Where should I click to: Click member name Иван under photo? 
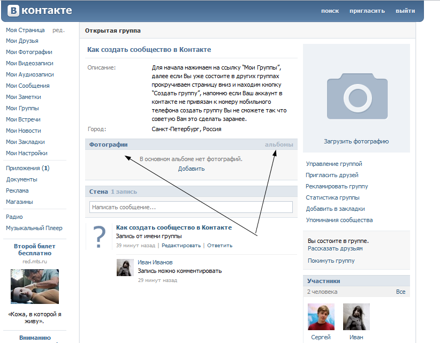[356, 338]
